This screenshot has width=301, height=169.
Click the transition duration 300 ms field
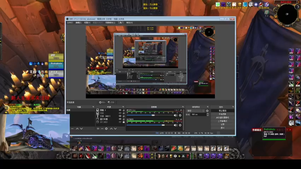click(x=198, y=115)
